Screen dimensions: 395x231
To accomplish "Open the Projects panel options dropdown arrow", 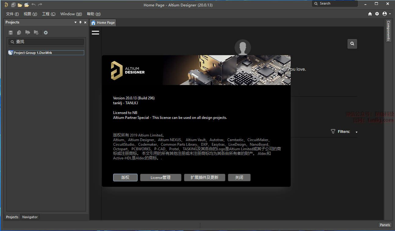I will (x=76, y=22).
